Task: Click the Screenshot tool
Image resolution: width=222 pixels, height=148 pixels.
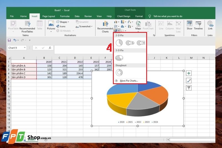Action: point(84,26)
